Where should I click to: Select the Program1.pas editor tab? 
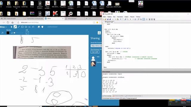109,22
